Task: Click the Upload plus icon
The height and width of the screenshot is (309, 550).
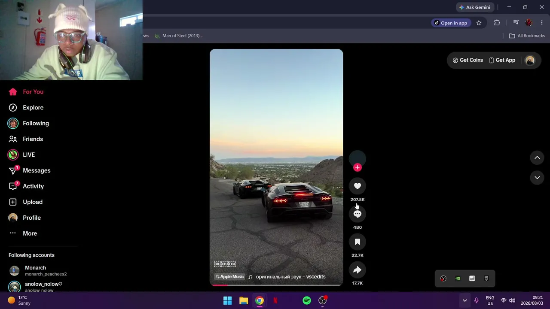Action: 13,202
